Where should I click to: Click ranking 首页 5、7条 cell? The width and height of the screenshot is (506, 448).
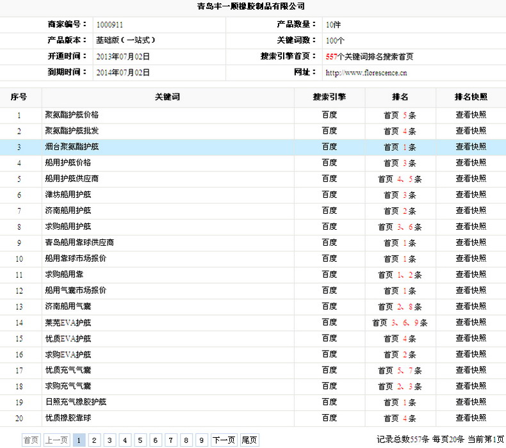click(x=400, y=371)
